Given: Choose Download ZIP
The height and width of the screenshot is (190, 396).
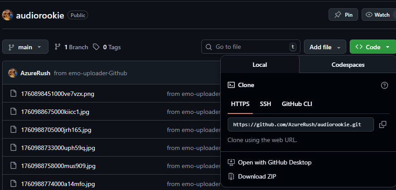Looking at the screenshot, I should 252,176.
